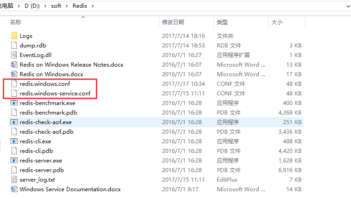The width and height of the screenshot is (351, 199).
Task: Select the file name redis.windows.conf
Action: pyautogui.click(x=45, y=84)
